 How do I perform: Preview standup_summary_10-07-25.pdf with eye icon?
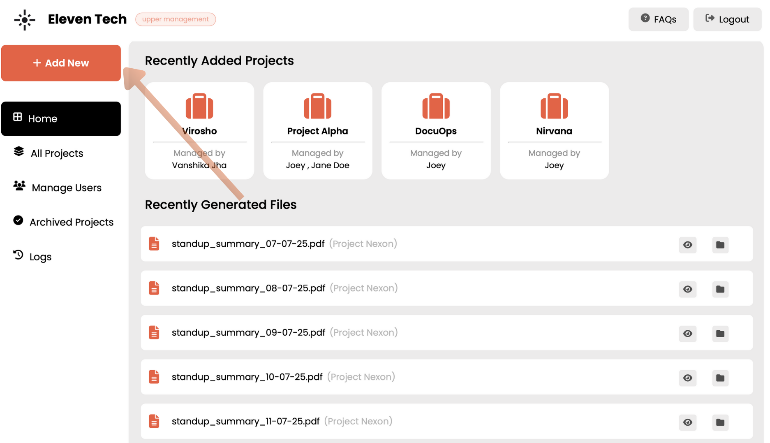coord(687,378)
